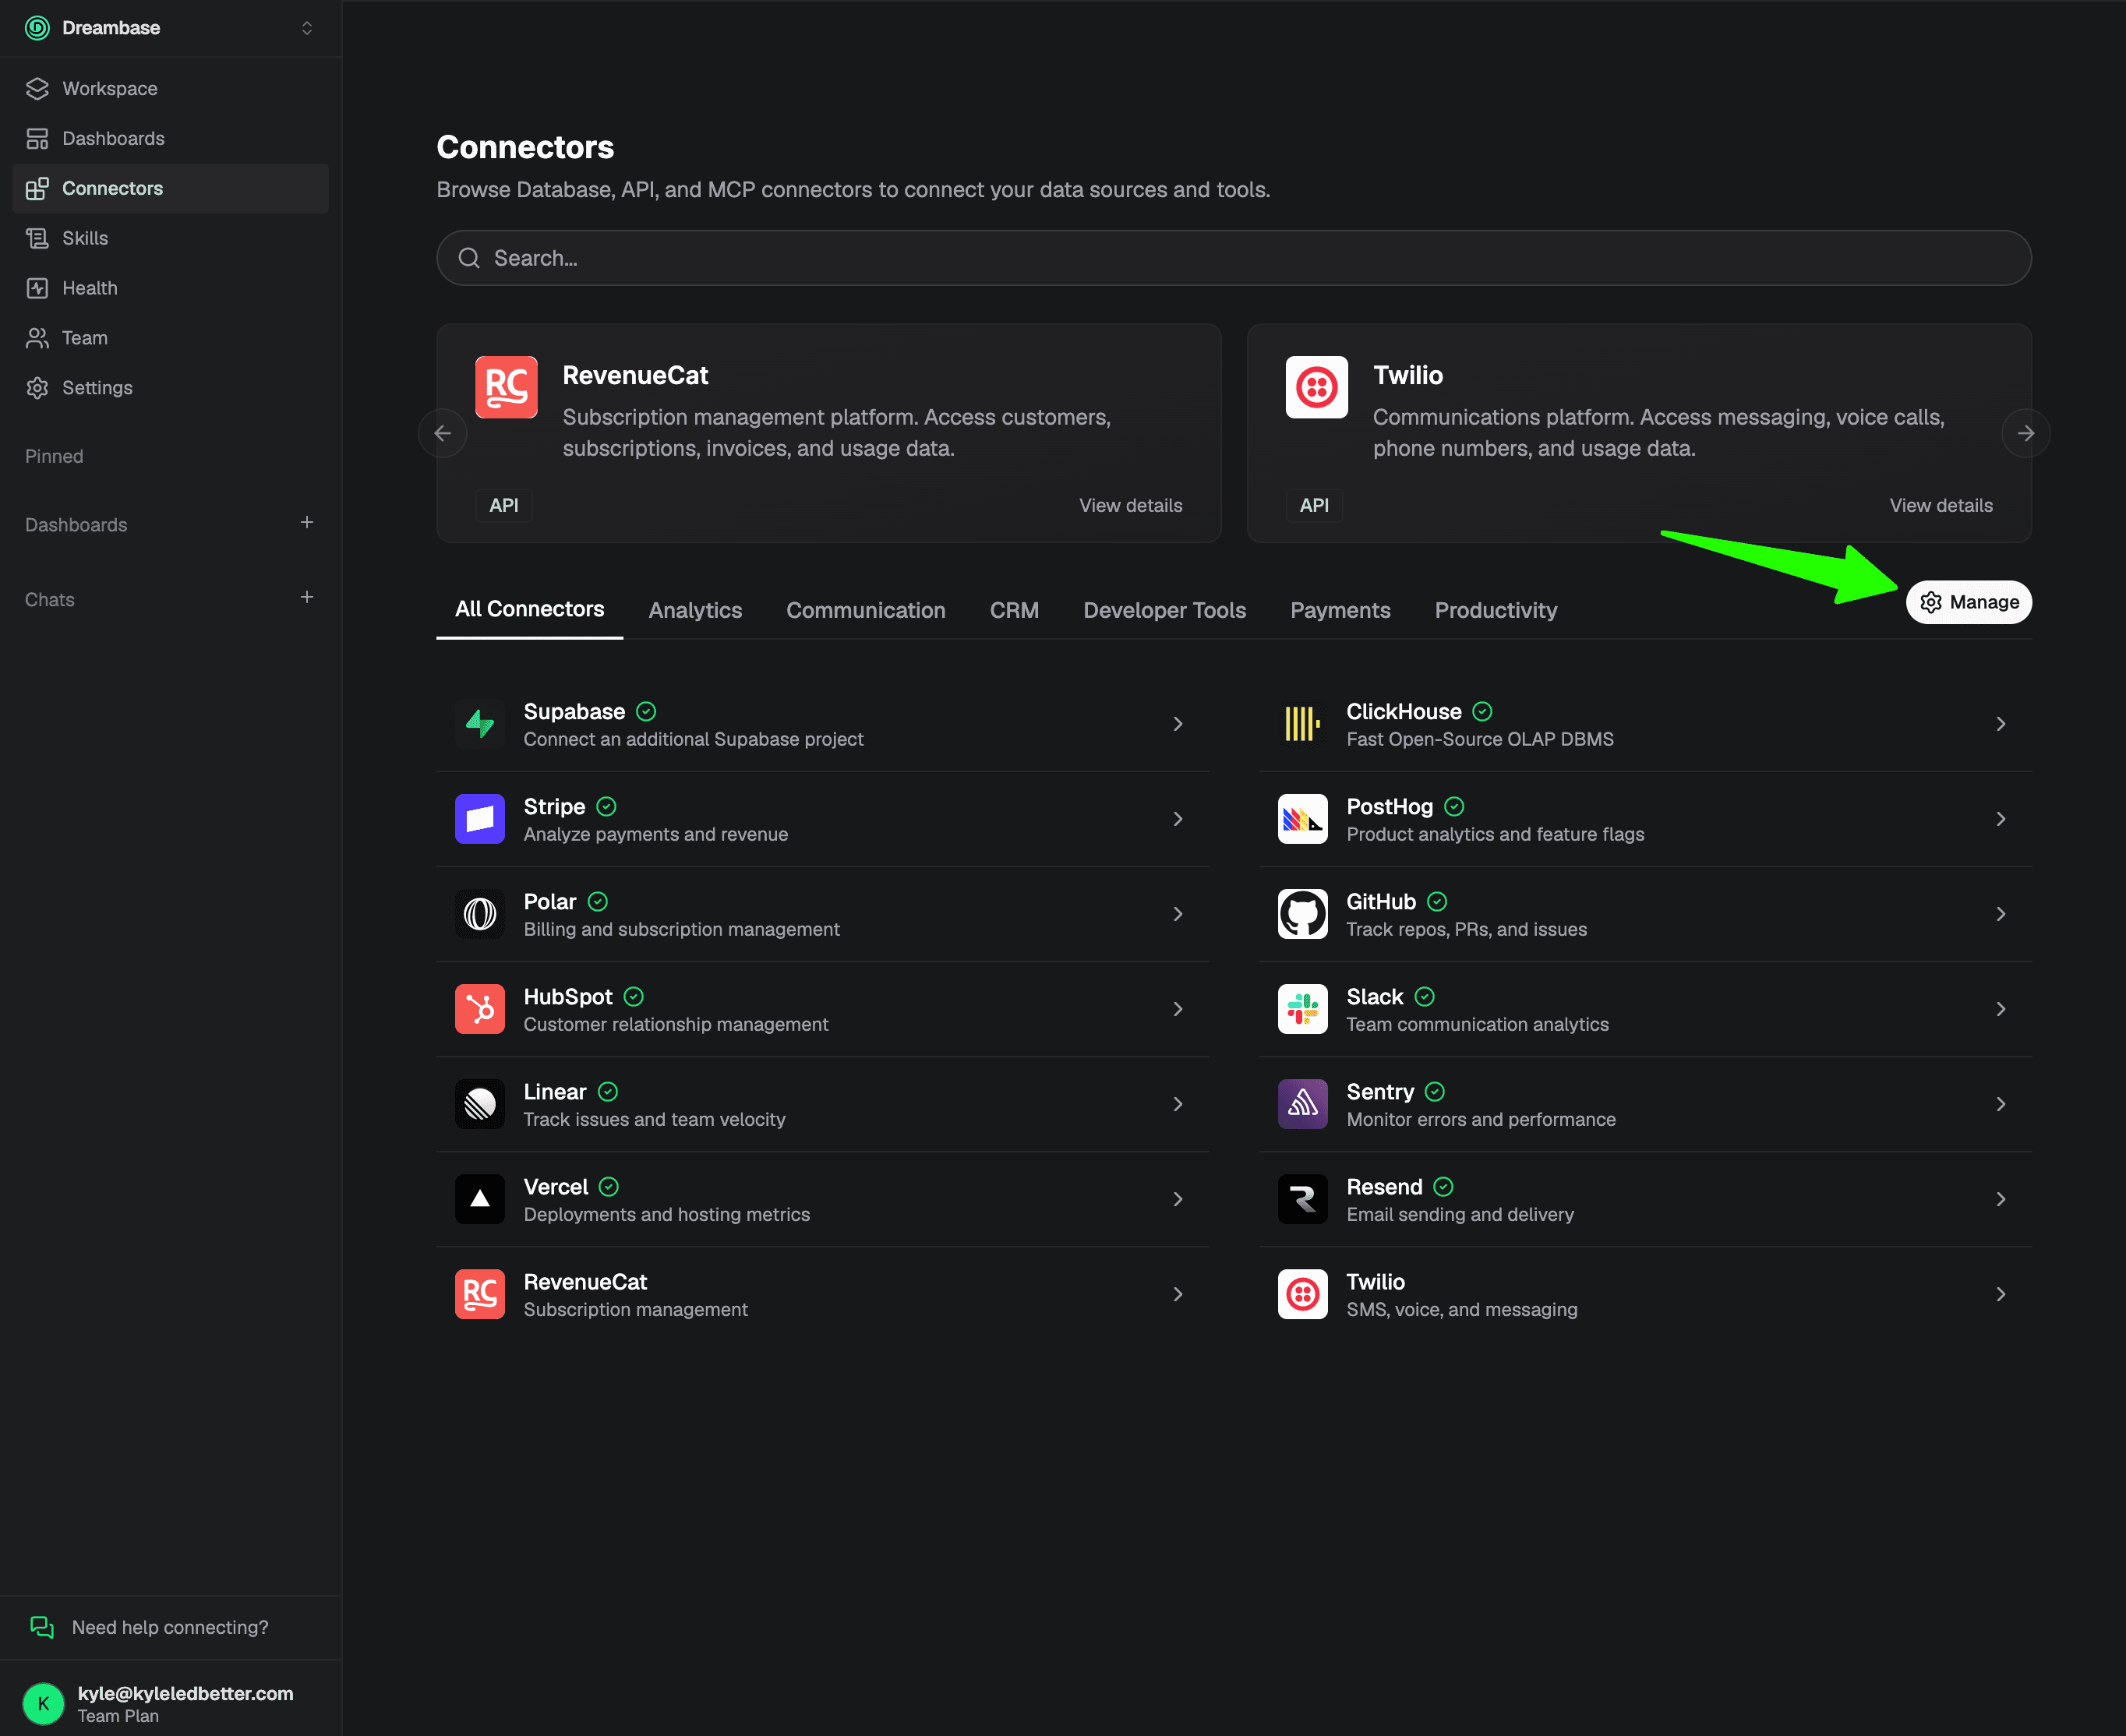
Task: Click the PostHog connector name
Action: tap(1389, 806)
